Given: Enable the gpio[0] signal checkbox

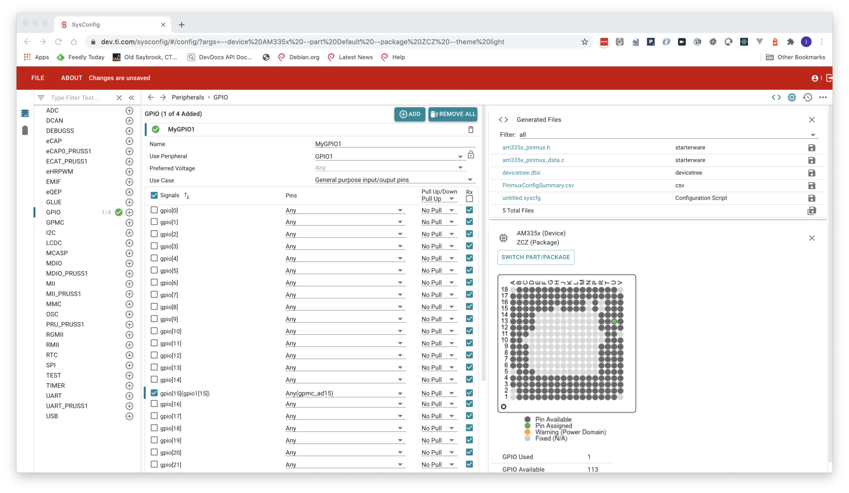Looking at the screenshot, I should coord(154,210).
